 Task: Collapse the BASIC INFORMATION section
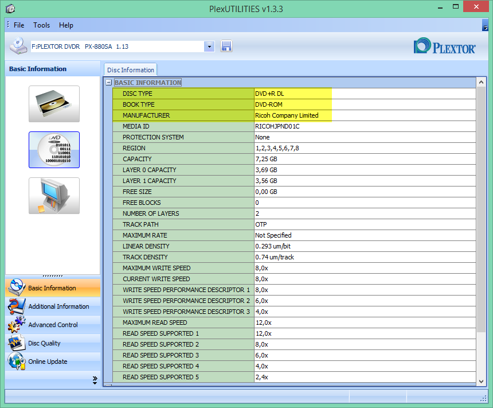pos(109,83)
